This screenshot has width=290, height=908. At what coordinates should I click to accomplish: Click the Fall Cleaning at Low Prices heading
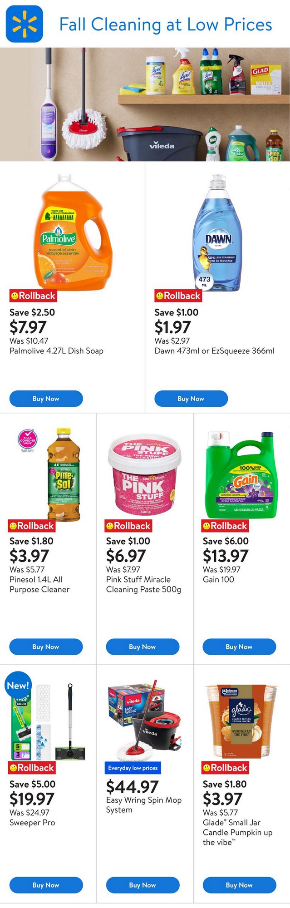pyautogui.click(x=166, y=25)
